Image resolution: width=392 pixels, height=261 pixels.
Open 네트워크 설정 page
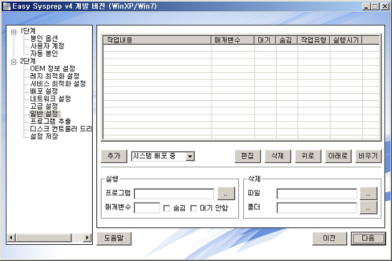[50, 98]
